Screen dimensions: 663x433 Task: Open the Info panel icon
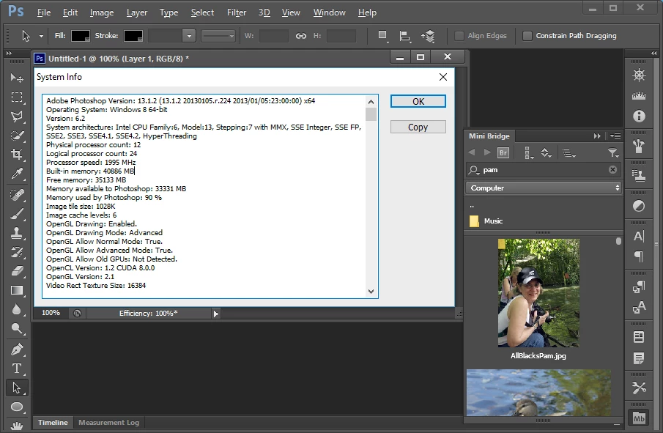click(x=639, y=116)
